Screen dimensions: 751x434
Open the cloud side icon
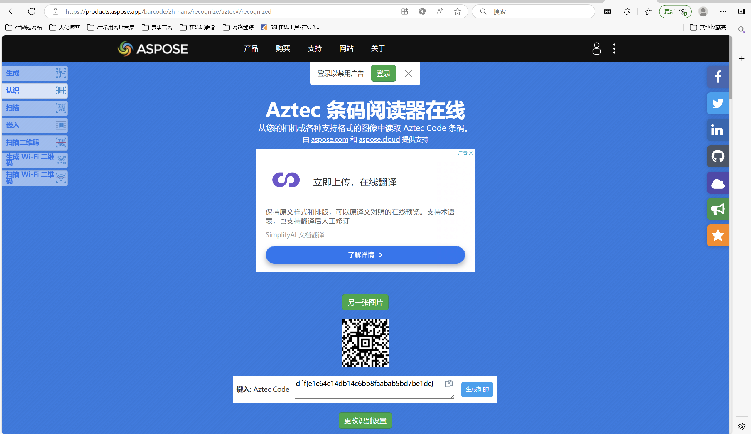tap(718, 183)
